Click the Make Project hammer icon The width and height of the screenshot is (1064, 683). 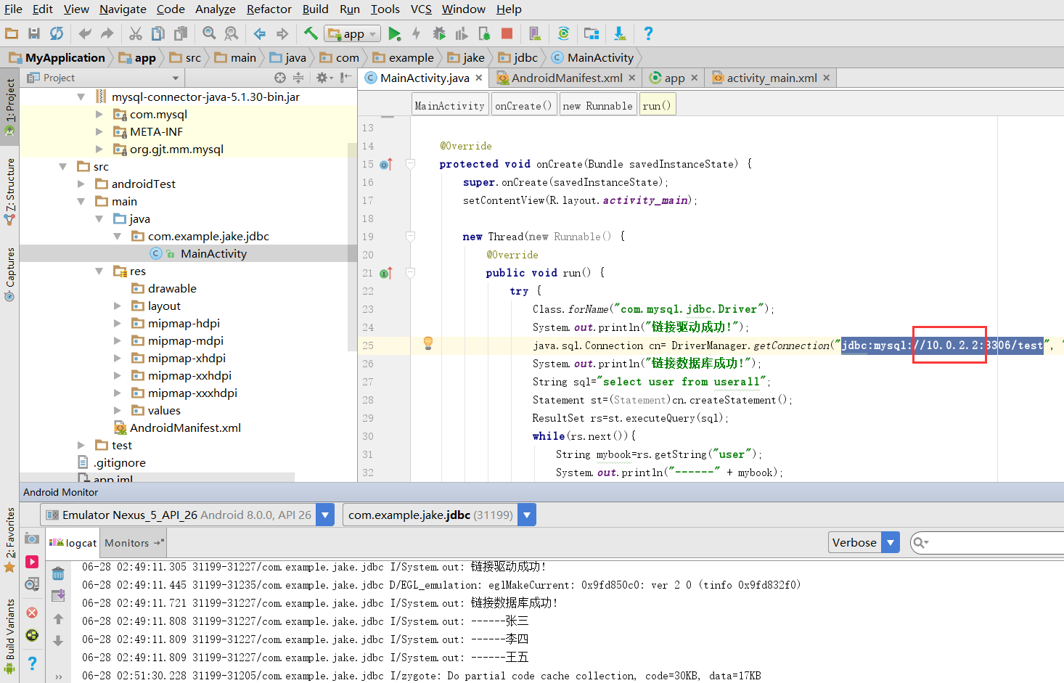point(311,33)
